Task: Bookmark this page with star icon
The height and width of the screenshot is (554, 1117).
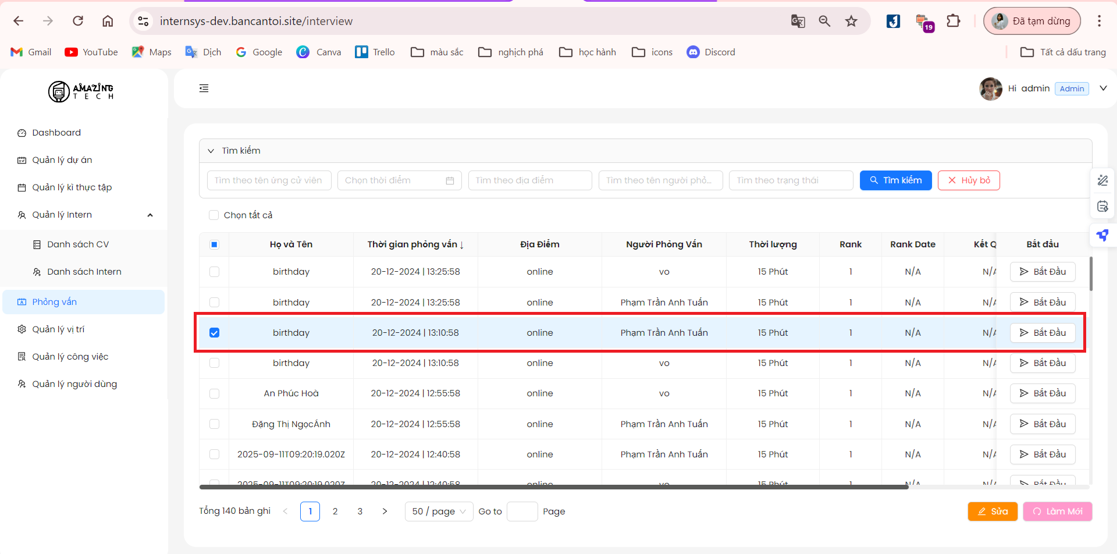Action: [851, 22]
